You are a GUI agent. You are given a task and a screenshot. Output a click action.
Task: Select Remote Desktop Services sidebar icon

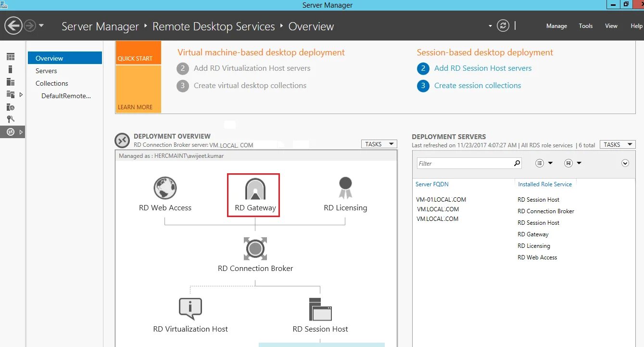tap(11, 132)
